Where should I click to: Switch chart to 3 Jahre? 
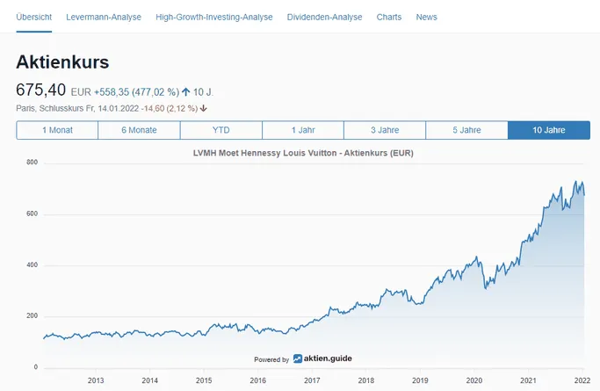pos(385,130)
